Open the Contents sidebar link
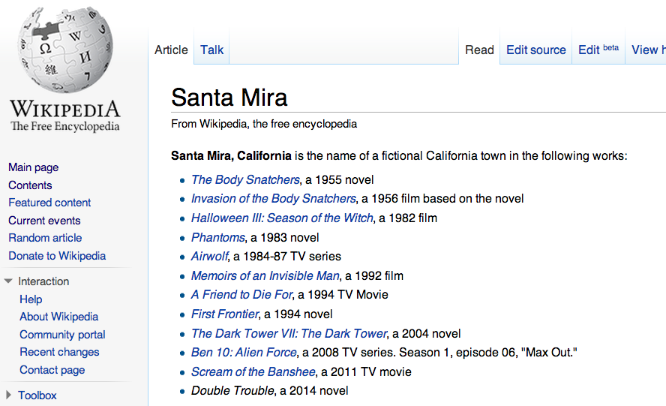The width and height of the screenshot is (666, 406). tap(30, 185)
